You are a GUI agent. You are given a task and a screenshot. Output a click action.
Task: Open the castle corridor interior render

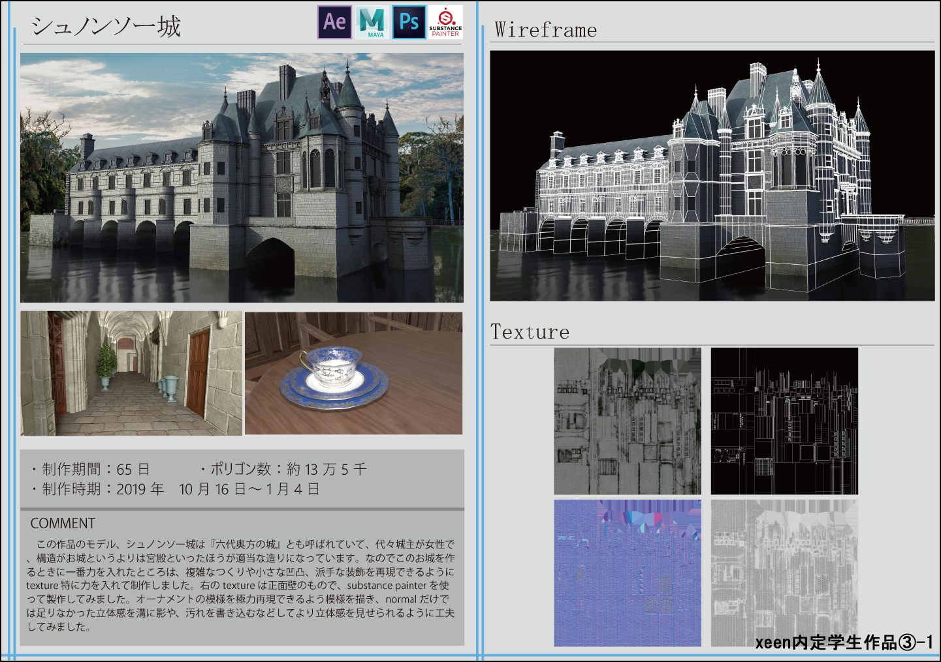tap(131, 373)
